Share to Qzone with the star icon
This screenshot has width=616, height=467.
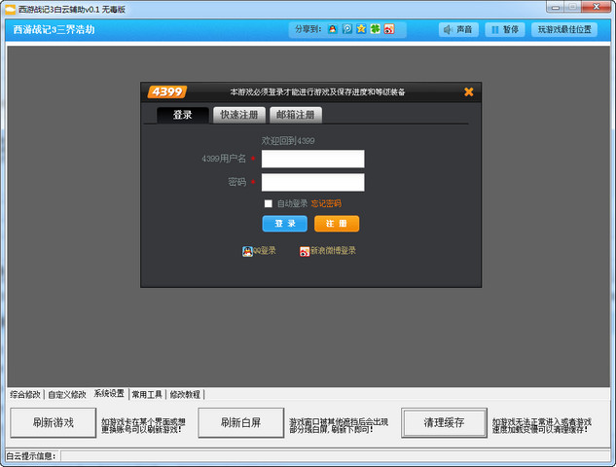click(x=361, y=29)
